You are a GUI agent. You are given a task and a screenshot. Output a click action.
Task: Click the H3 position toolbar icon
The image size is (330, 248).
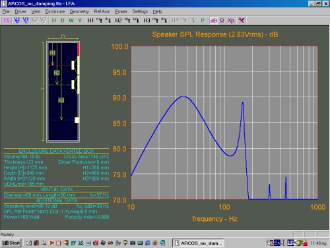pyautogui.click(x=147, y=21)
